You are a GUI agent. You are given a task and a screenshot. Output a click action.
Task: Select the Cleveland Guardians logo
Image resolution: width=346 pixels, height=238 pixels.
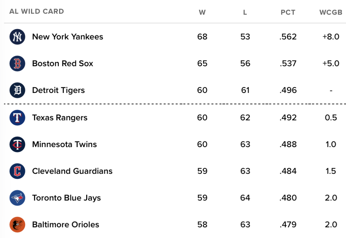tap(17, 171)
